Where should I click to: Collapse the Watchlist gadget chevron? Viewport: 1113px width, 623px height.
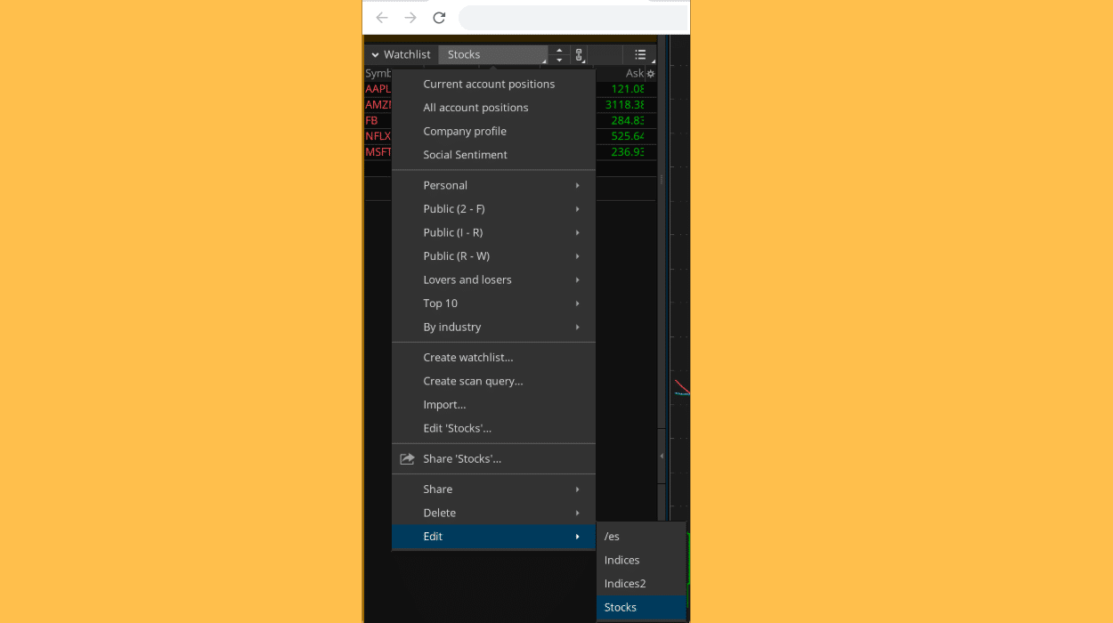coord(375,55)
